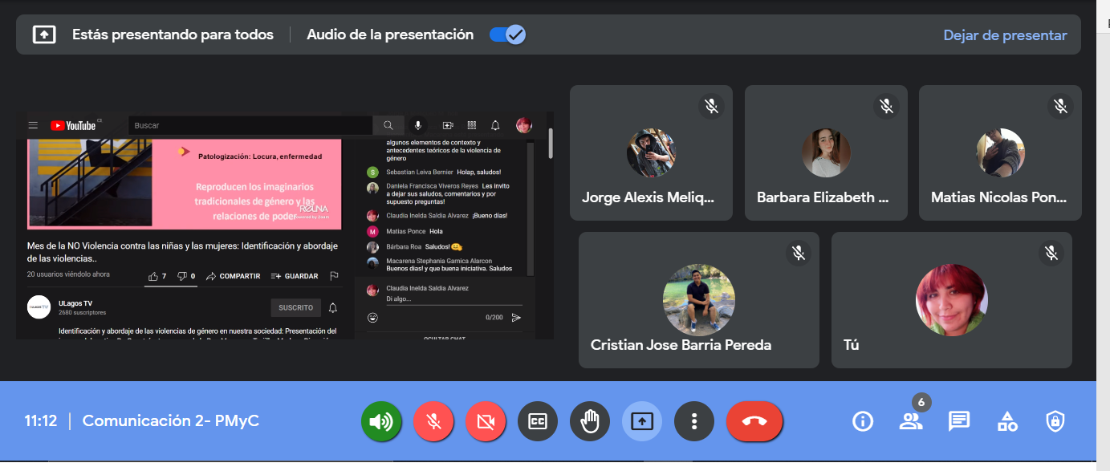Select Matias Nicolas participant tile
The image size is (1110, 471).
tap(1000, 152)
